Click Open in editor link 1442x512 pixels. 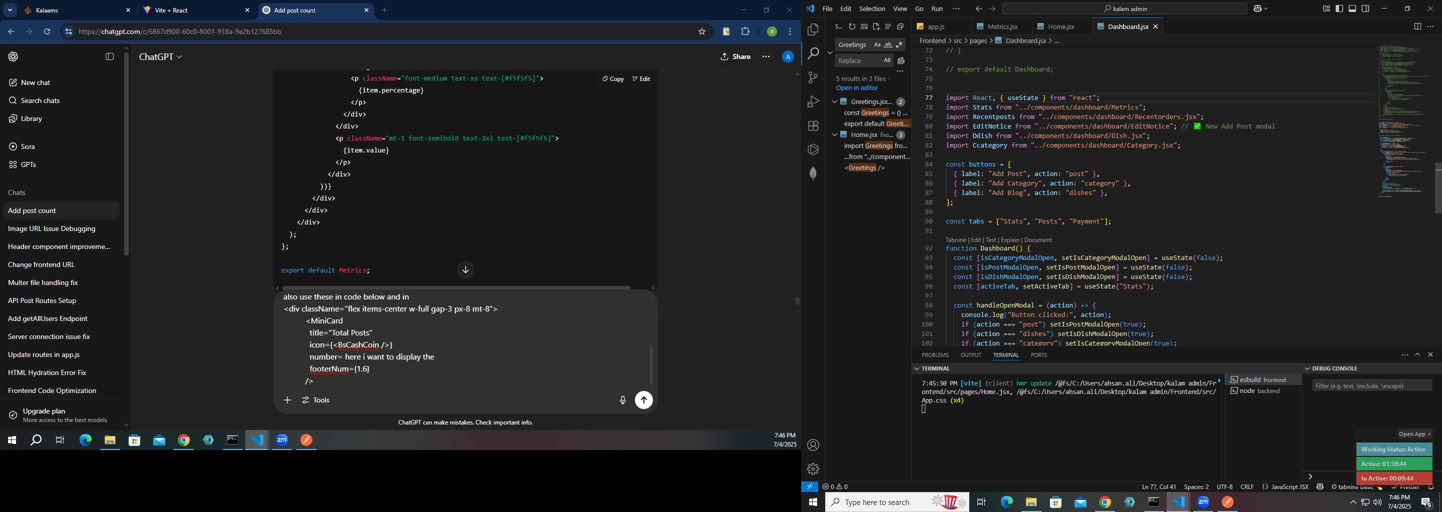point(857,88)
